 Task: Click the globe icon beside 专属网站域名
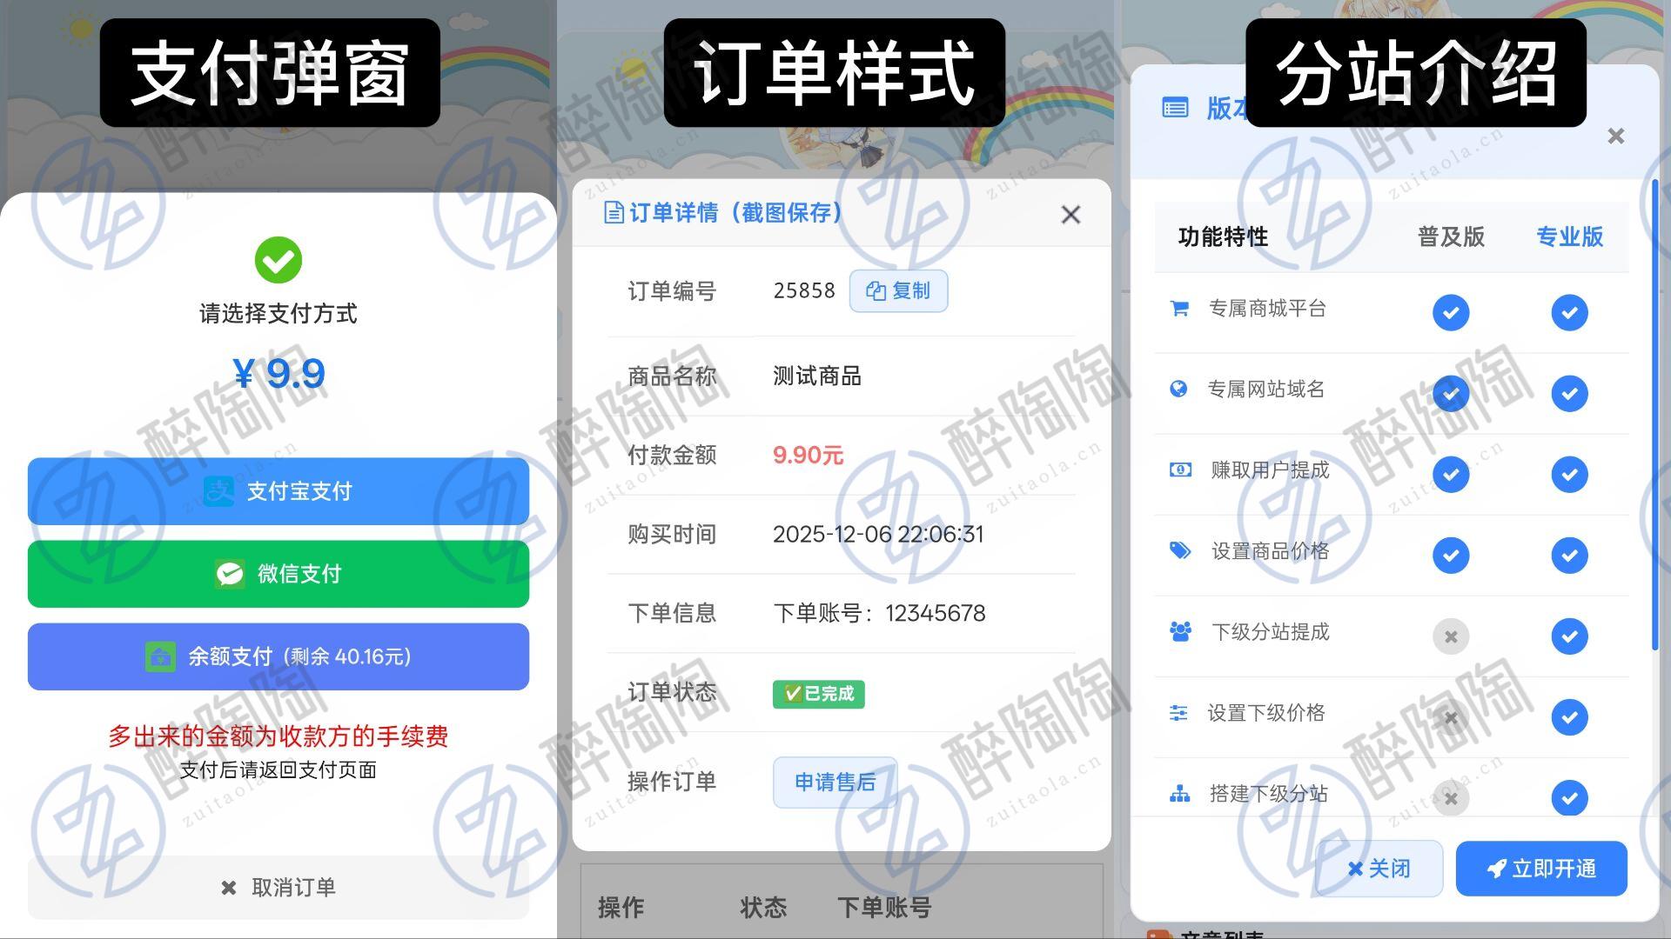coord(1178,389)
